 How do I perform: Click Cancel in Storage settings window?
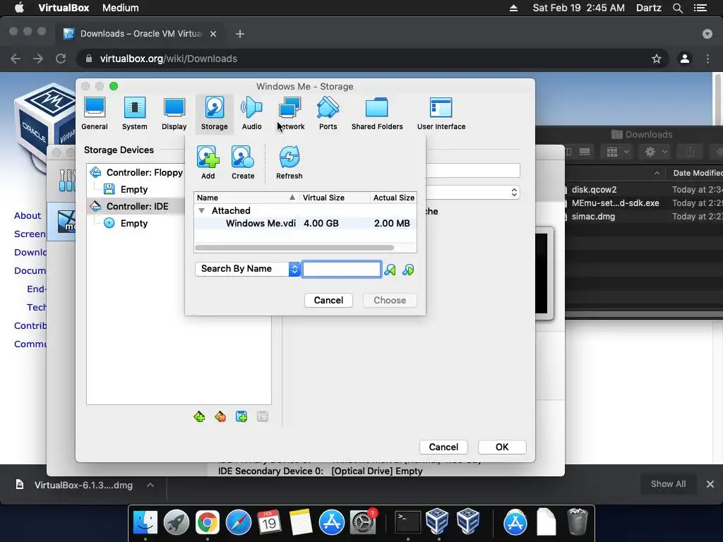(x=443, y=447)
